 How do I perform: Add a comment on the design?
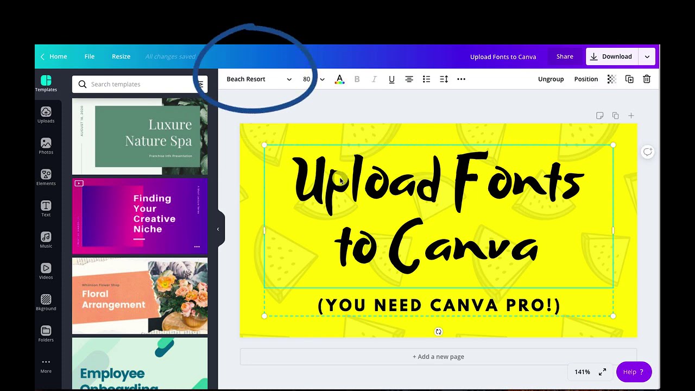coord(647,152)
